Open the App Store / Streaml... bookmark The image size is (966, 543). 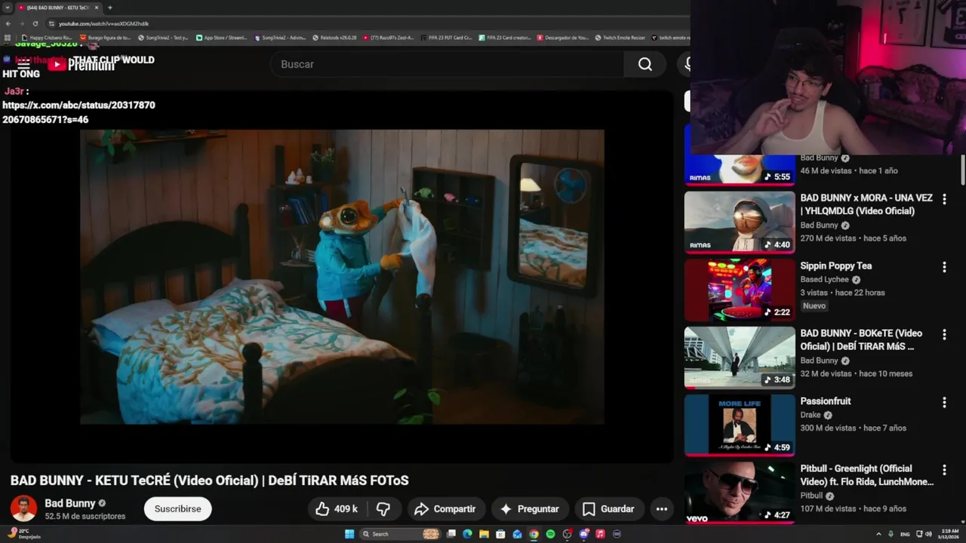coord(221,37)
